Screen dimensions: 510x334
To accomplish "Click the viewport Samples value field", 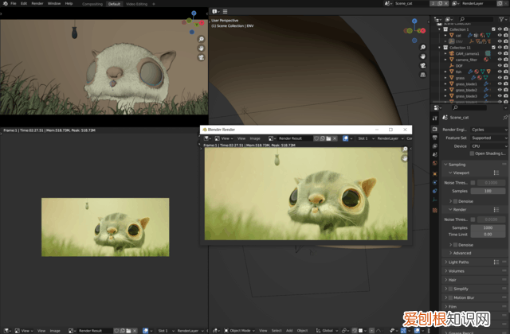I will [x=487, y=191].
